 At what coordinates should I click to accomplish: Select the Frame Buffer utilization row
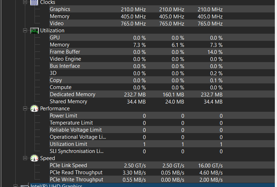coord(162,52)
